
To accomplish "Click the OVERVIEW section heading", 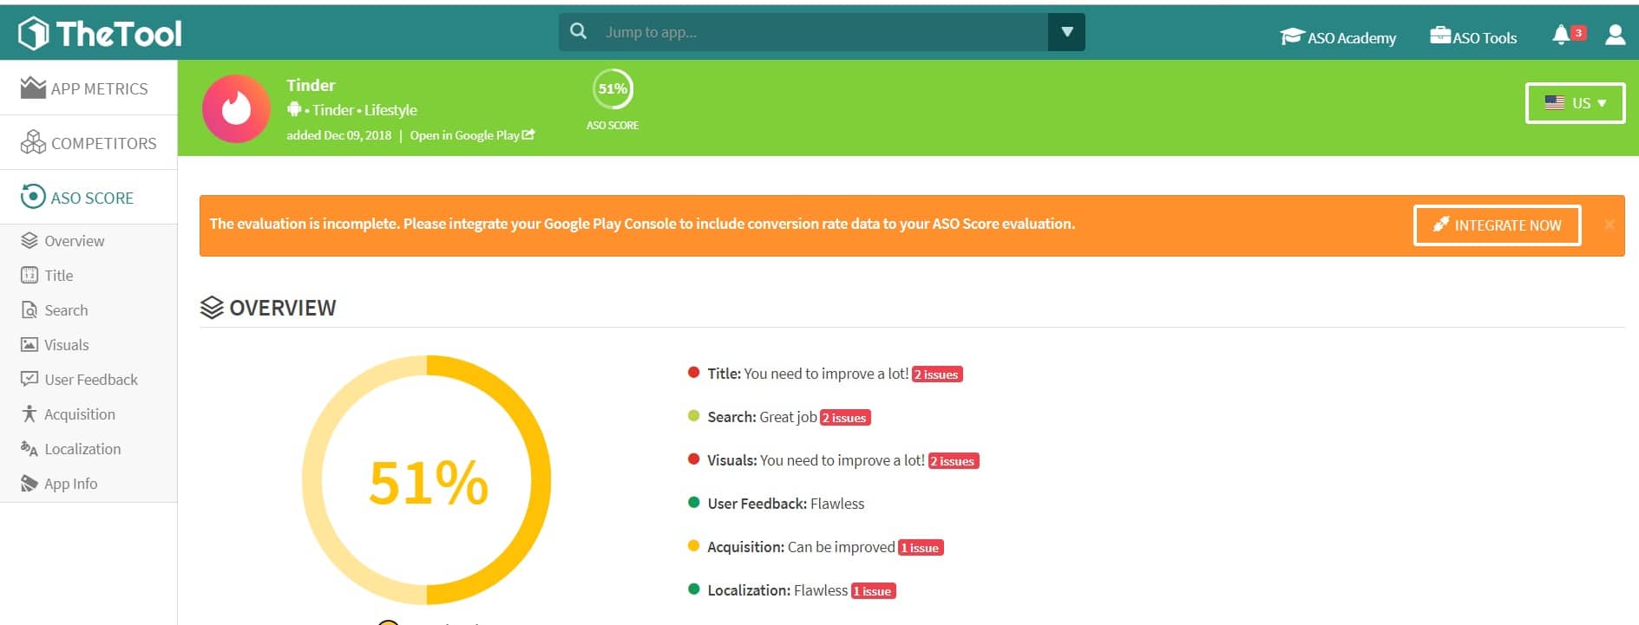I will tap(268, 308).
